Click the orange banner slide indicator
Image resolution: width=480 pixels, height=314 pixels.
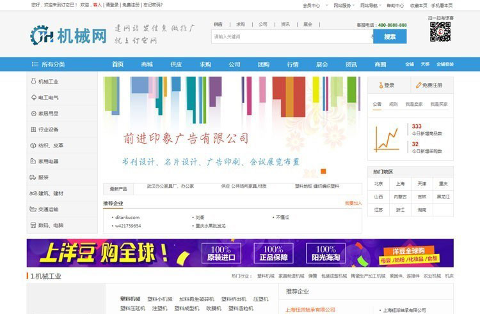coord(323,171)
